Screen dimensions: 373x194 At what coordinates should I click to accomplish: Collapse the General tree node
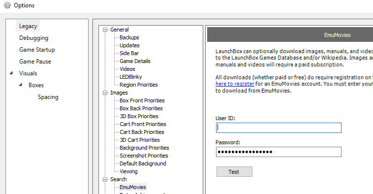[105, 30]
